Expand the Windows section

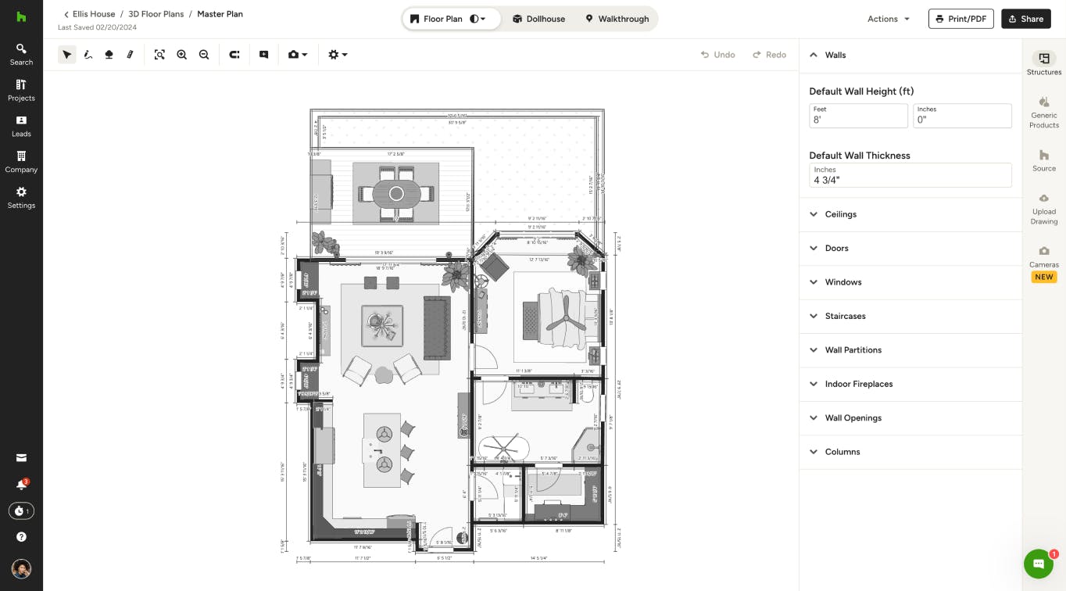(910, 282)
